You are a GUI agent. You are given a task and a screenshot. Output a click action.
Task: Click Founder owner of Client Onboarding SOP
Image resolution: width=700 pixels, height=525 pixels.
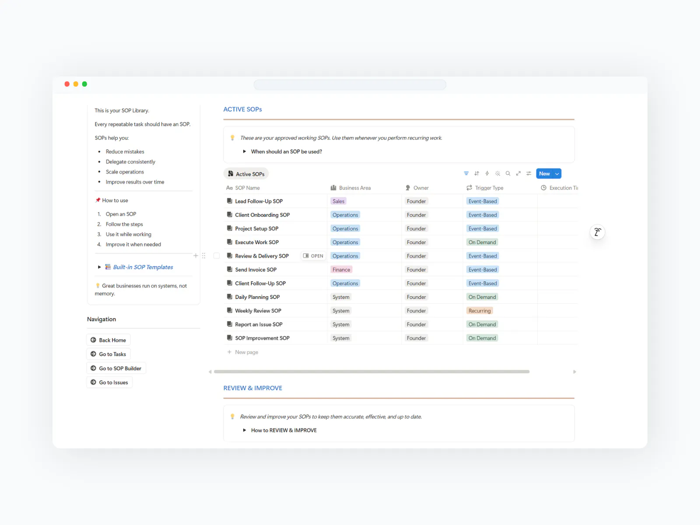pos(416,215)
